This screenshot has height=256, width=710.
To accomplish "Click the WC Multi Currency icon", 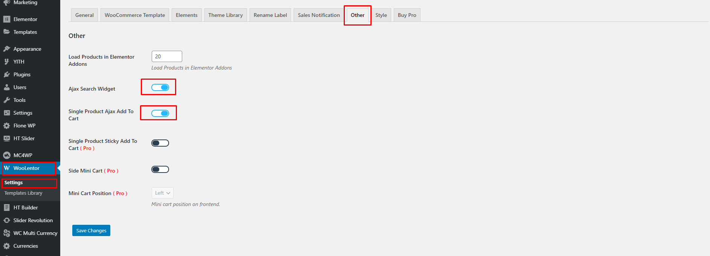I will coord(7,233).
